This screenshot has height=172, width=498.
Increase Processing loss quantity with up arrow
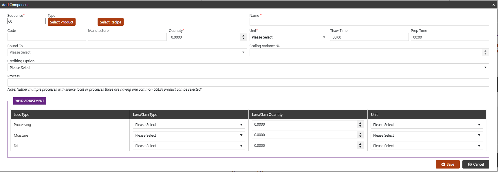point(360,123)
